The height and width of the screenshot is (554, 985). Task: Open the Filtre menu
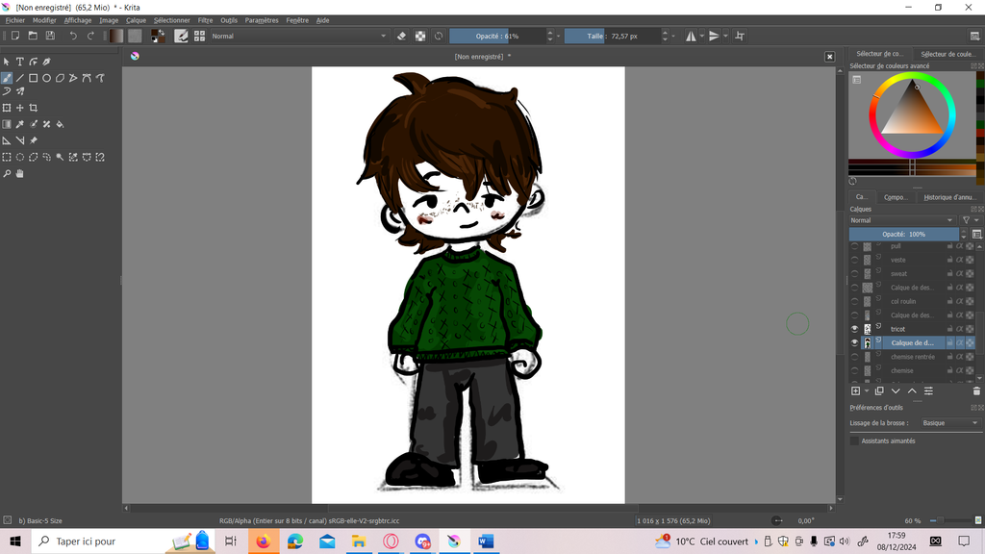click(x=205, y=20)
